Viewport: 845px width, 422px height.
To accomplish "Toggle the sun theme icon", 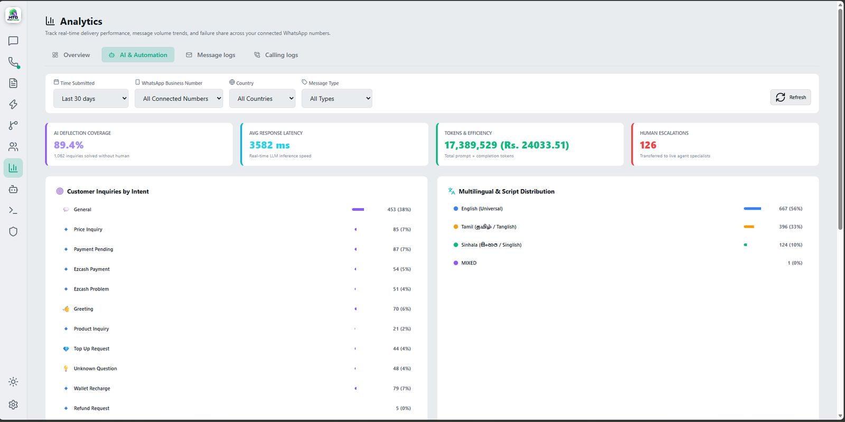I will point(13,382).
